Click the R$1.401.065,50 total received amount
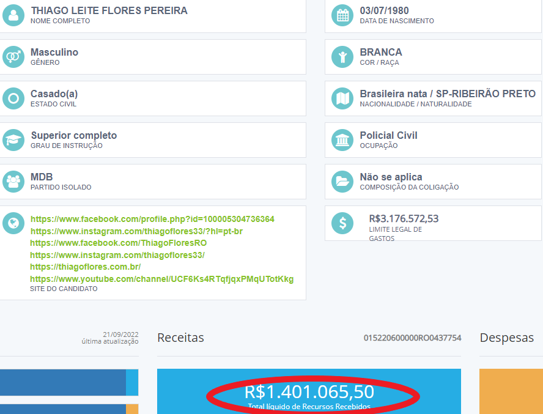The width and height of the screenshot is (543, 414). pos(309,392)
